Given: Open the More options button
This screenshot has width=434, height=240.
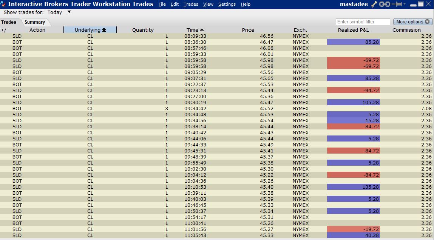Looking at the screenshot, I should pos(413,22).
